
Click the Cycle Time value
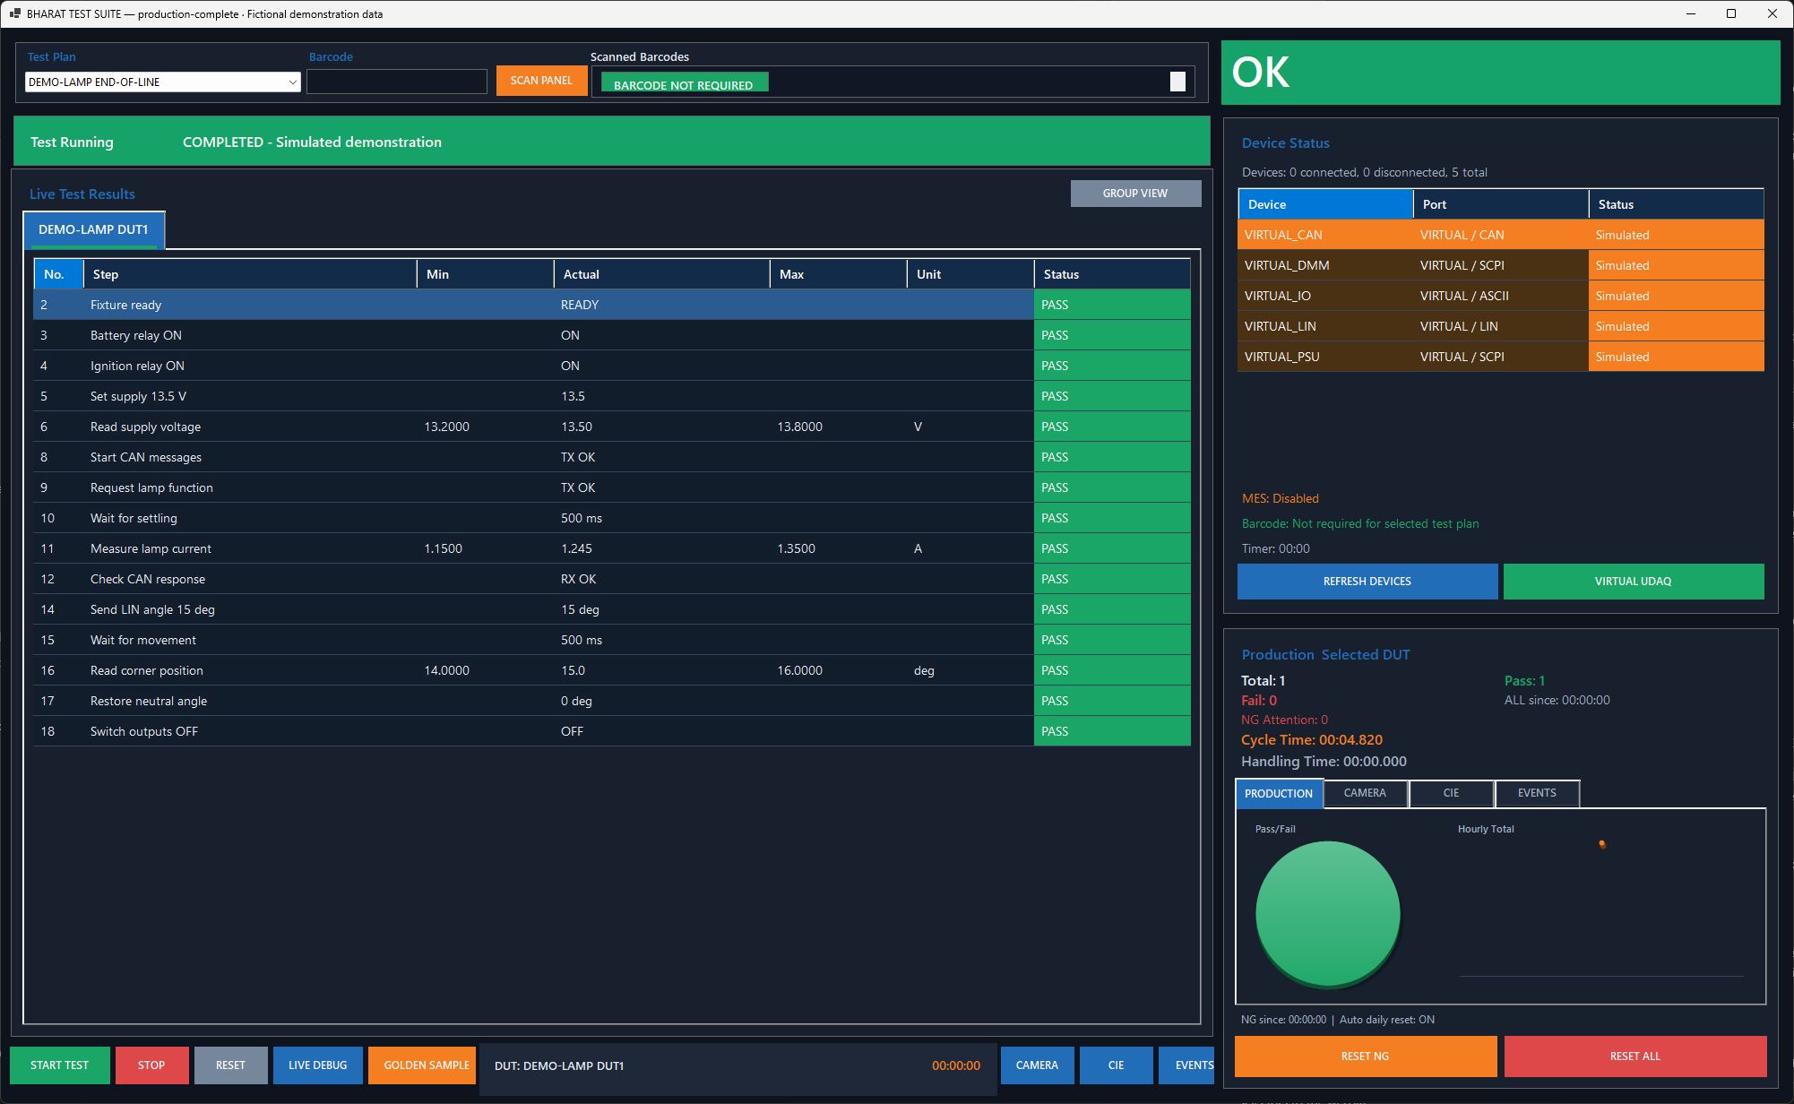tap(1350, 740)
